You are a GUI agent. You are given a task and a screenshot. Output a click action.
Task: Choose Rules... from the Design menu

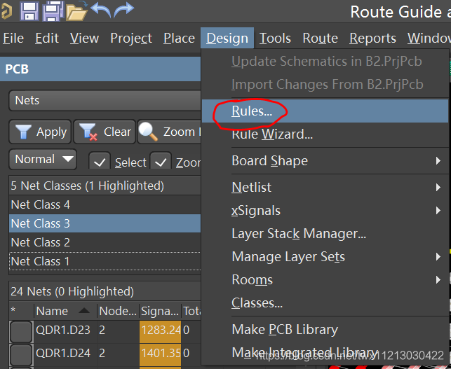(325, 111)
